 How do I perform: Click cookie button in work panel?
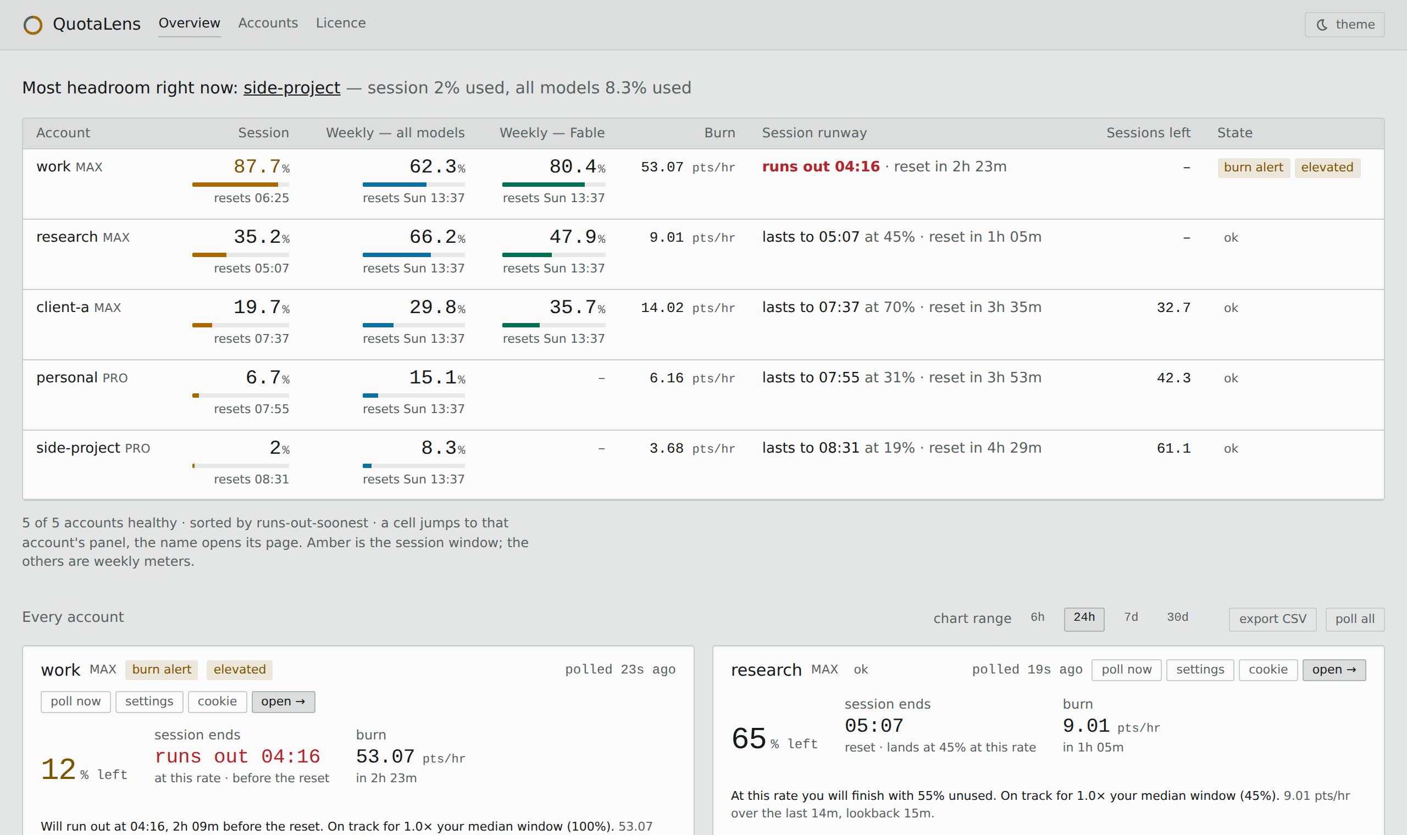tap(217, 702)
